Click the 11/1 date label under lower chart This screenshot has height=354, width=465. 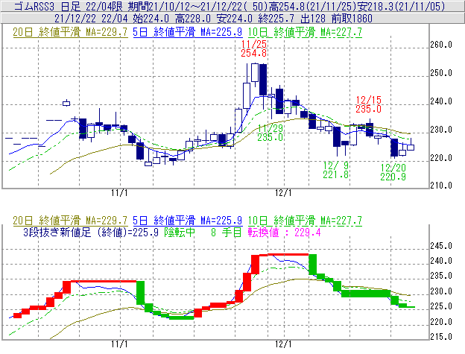[x=119, y=344]
